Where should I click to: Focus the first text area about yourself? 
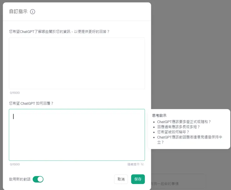[77, 63]
